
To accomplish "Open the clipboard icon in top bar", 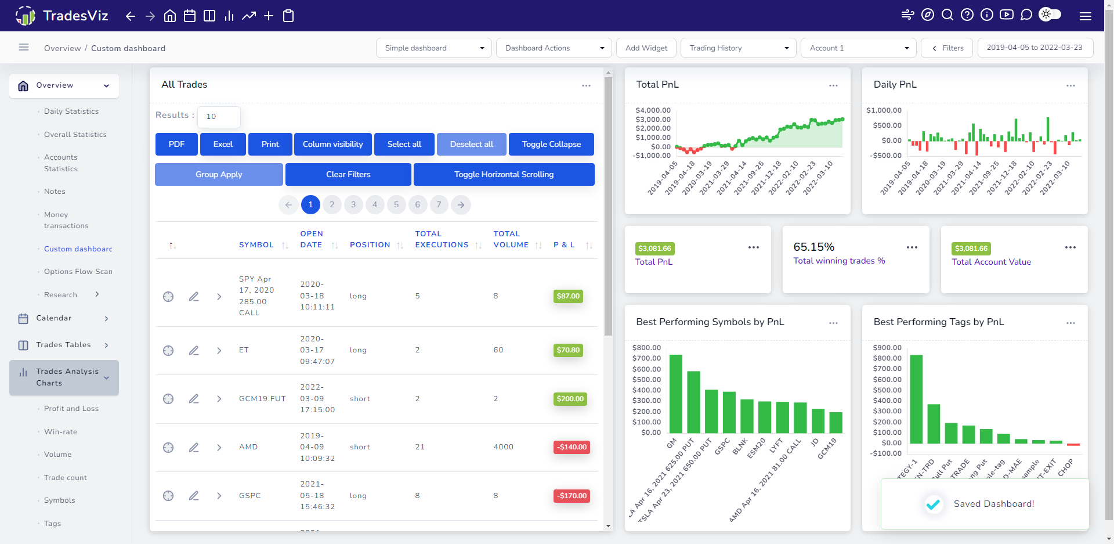I will pos(288,16).
